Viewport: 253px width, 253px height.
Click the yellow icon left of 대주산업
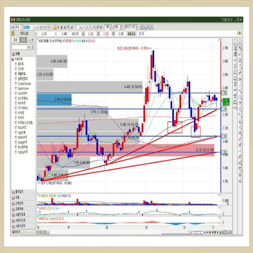coord(13,34)
